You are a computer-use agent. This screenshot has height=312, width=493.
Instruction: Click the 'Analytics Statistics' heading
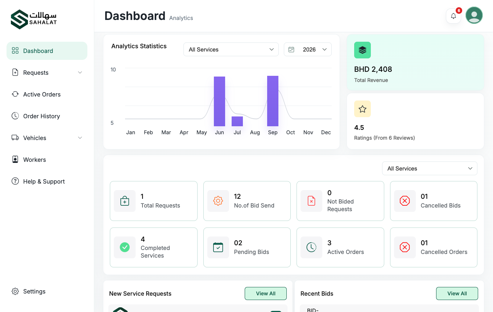(x=139, y=46)
